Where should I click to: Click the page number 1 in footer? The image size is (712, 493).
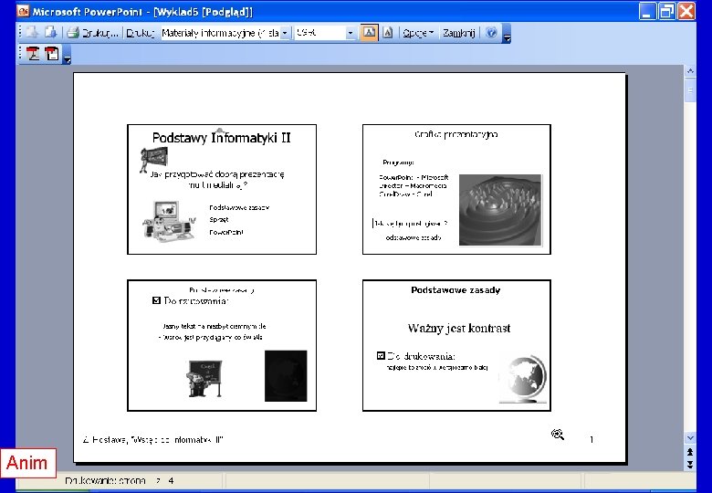click(592, 439)
